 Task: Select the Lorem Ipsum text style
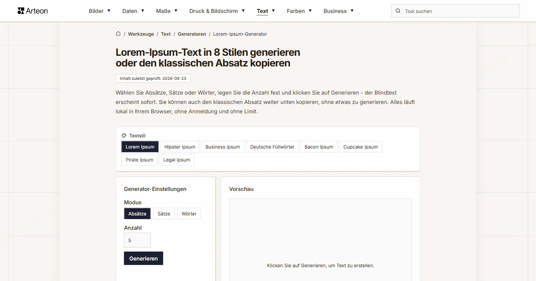click(140, 147)
